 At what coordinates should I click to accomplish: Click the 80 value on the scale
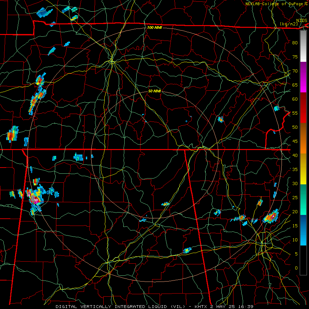295,43
